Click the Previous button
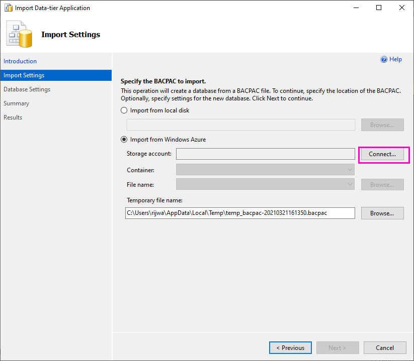 click(290, 347)
